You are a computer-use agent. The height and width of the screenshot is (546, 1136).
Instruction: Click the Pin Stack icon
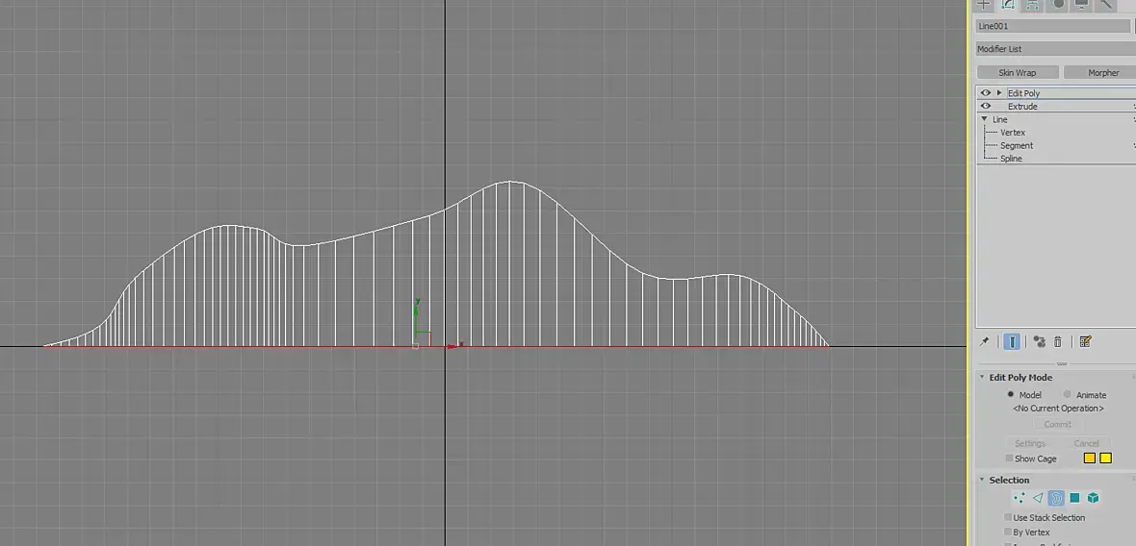(985, 341)
